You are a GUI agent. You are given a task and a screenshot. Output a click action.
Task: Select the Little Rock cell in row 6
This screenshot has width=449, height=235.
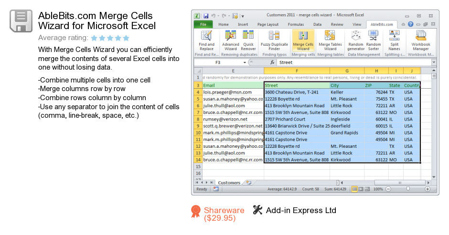point(347,105)
